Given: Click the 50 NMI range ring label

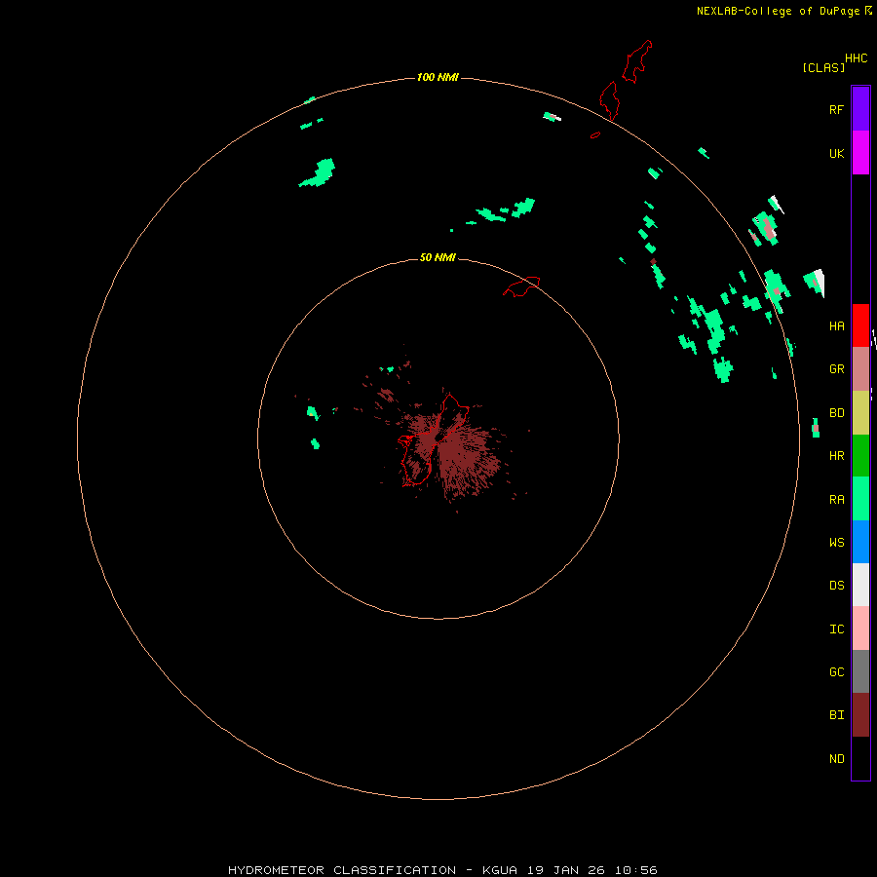Looking at the screenshot, I should [438, 257].
